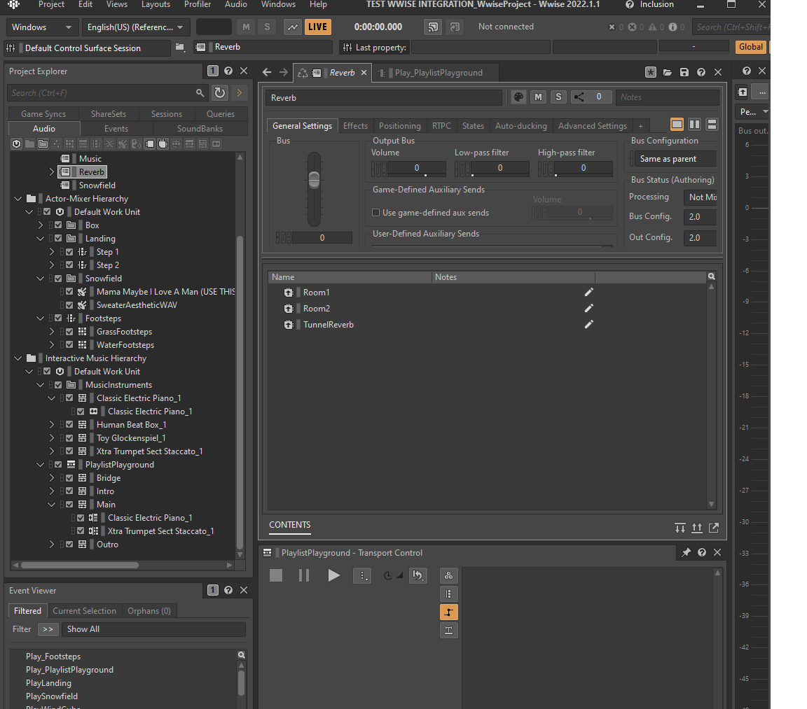This screenshot has height=709, width=807.
Task: Toggle the LIVE editing button
Action: (x=317, y=27)
